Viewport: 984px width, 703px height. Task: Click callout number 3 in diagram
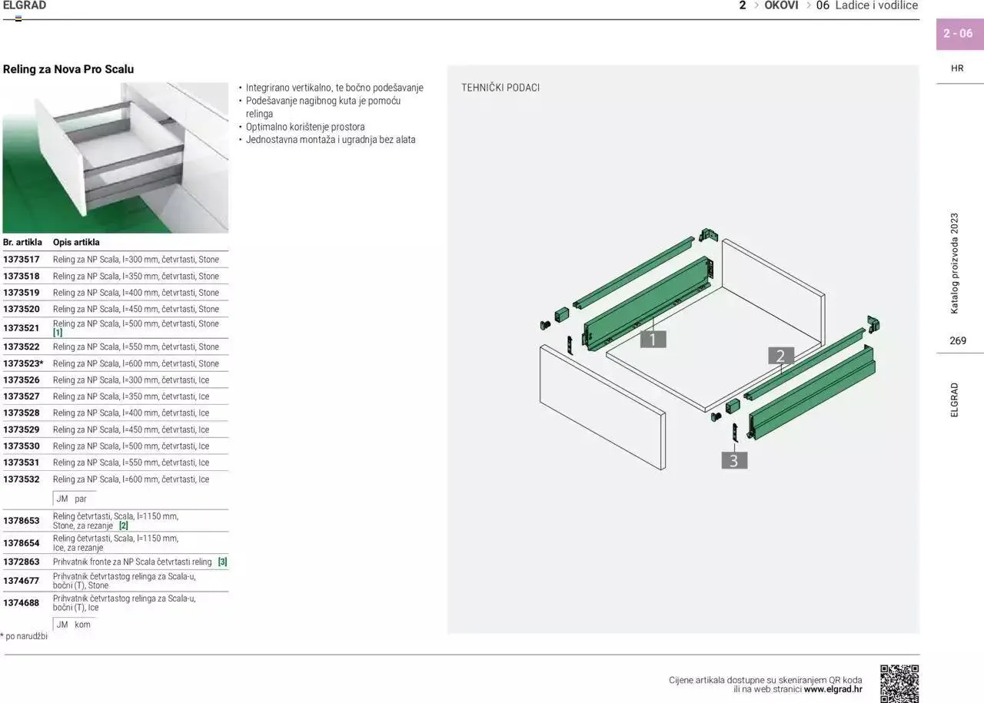[x=733, y=460]
